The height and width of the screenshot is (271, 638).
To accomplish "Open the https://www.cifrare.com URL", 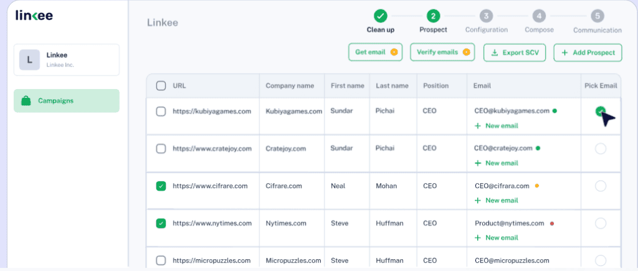I will click(x=210, y=186).
